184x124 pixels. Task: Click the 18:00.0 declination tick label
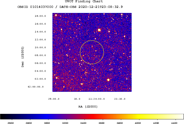40,16
